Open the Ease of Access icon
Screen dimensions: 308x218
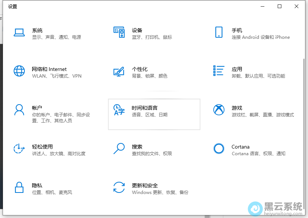pos(19,149)
